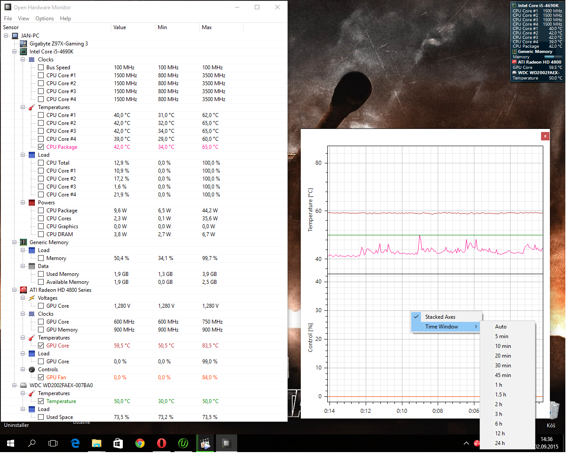The height and width of the screenshot is (464, 568).
Task: Launch Microsoft Edge from taskbar
Action: tap(75, 443)
